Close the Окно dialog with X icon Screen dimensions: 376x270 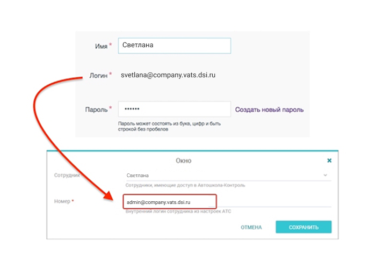click(x=329, y=160)
